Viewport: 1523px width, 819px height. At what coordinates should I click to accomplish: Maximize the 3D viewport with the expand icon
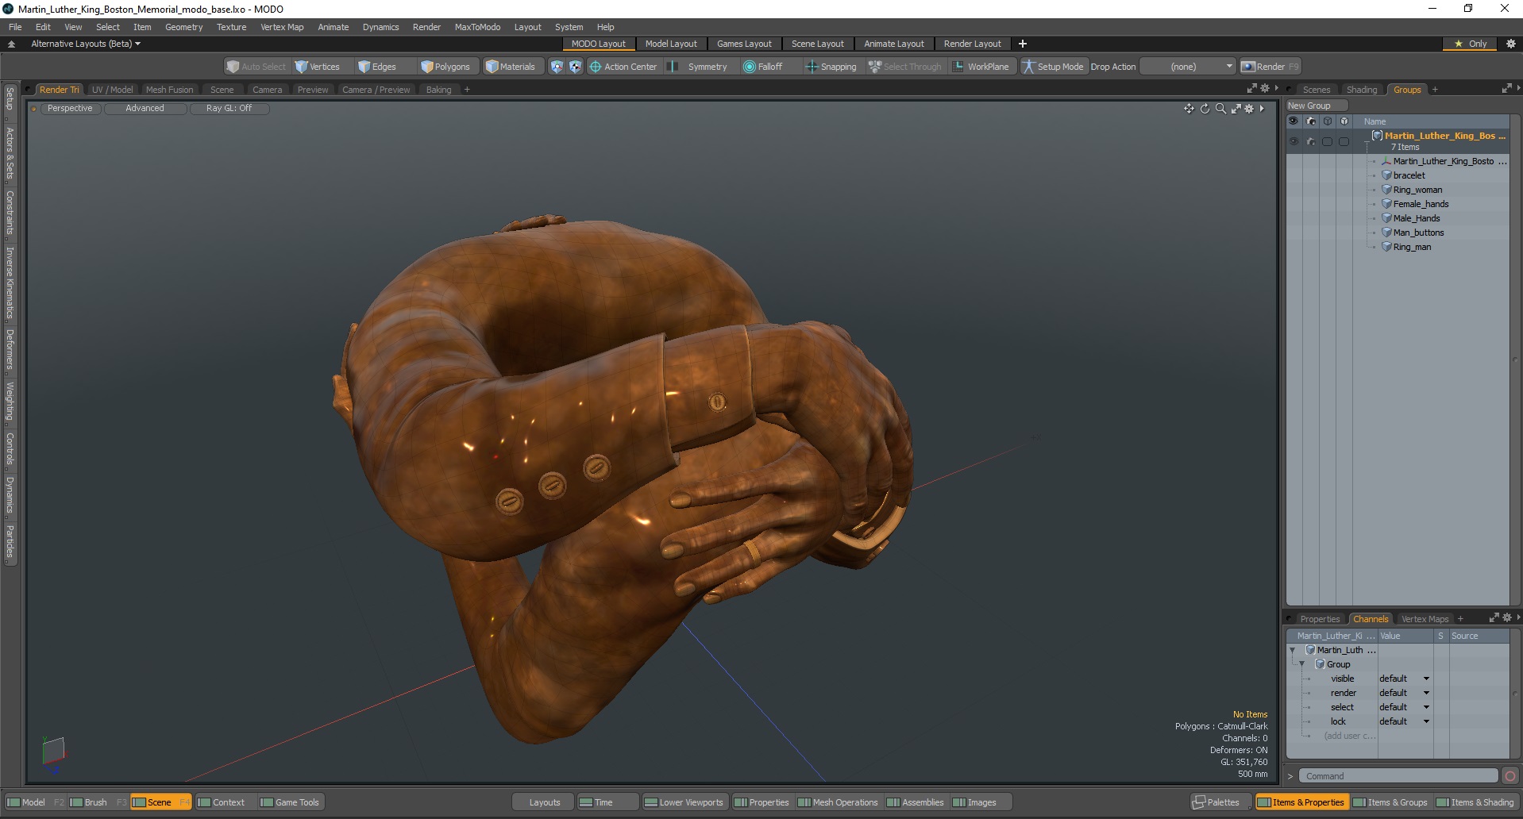click(1236, 109)
